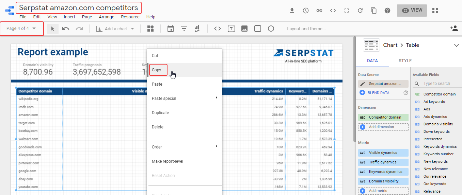Insert date range control
Viewport: 462px width, 195px height.
click(x=171, y=29)
